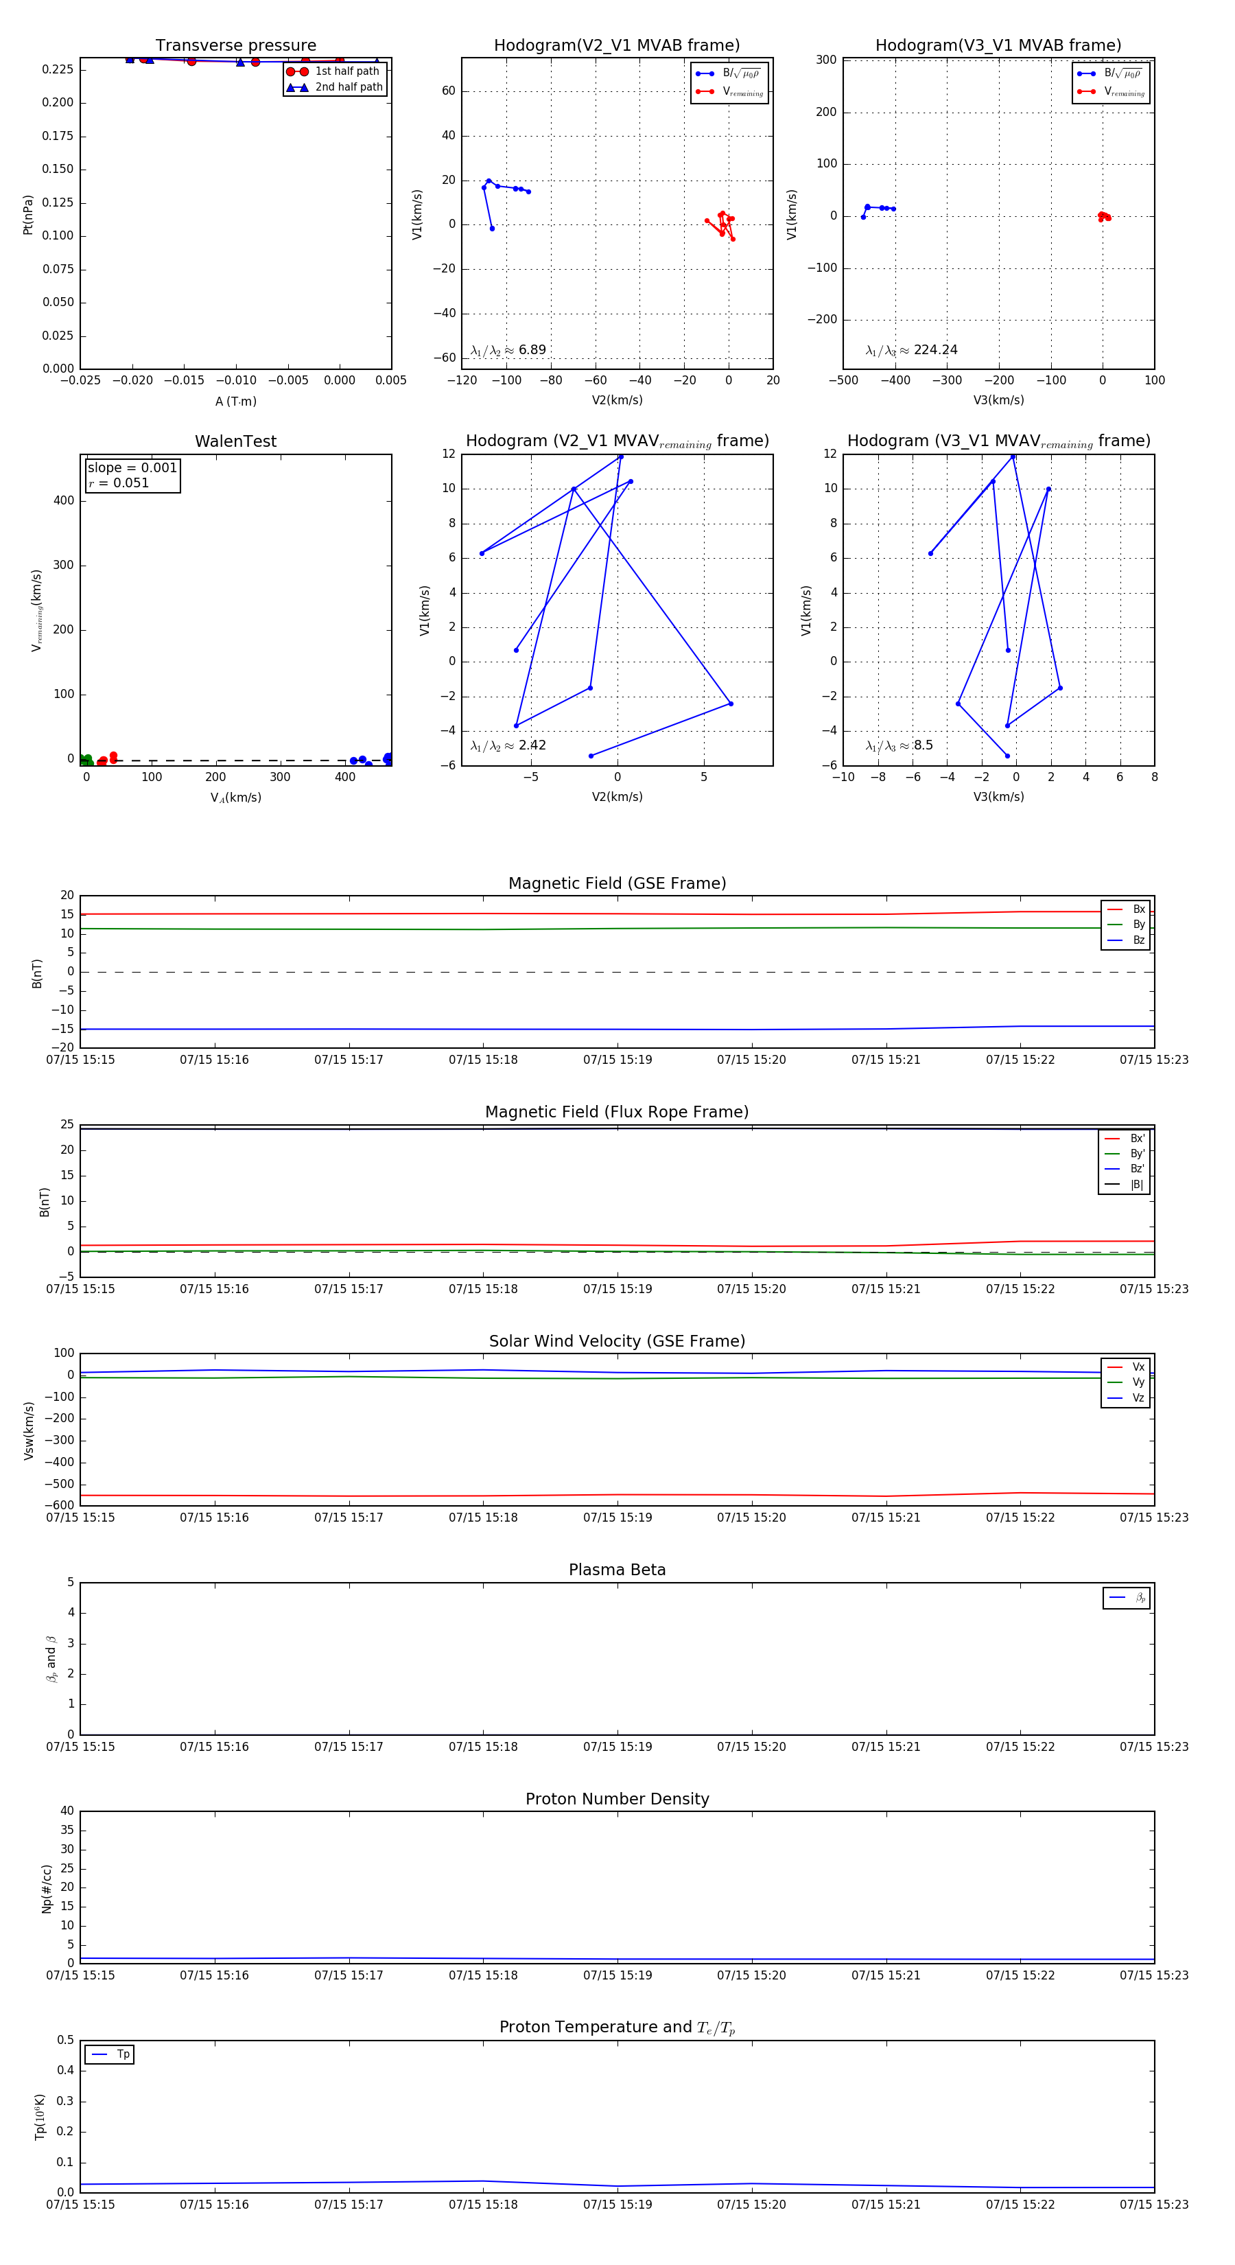Click the By' legend entry in Flux Rope panel

pyautogui.click(x=1125, y=1154)
